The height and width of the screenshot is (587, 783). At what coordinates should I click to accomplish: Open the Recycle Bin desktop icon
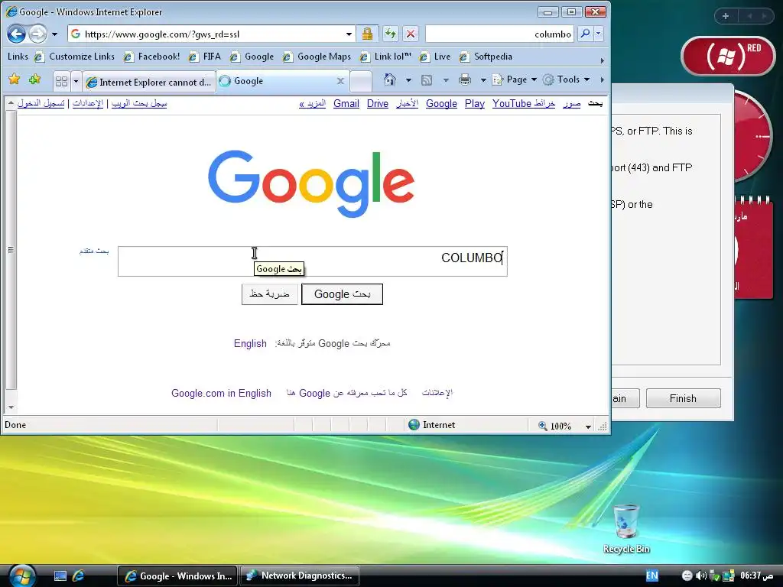coord(626,529)
